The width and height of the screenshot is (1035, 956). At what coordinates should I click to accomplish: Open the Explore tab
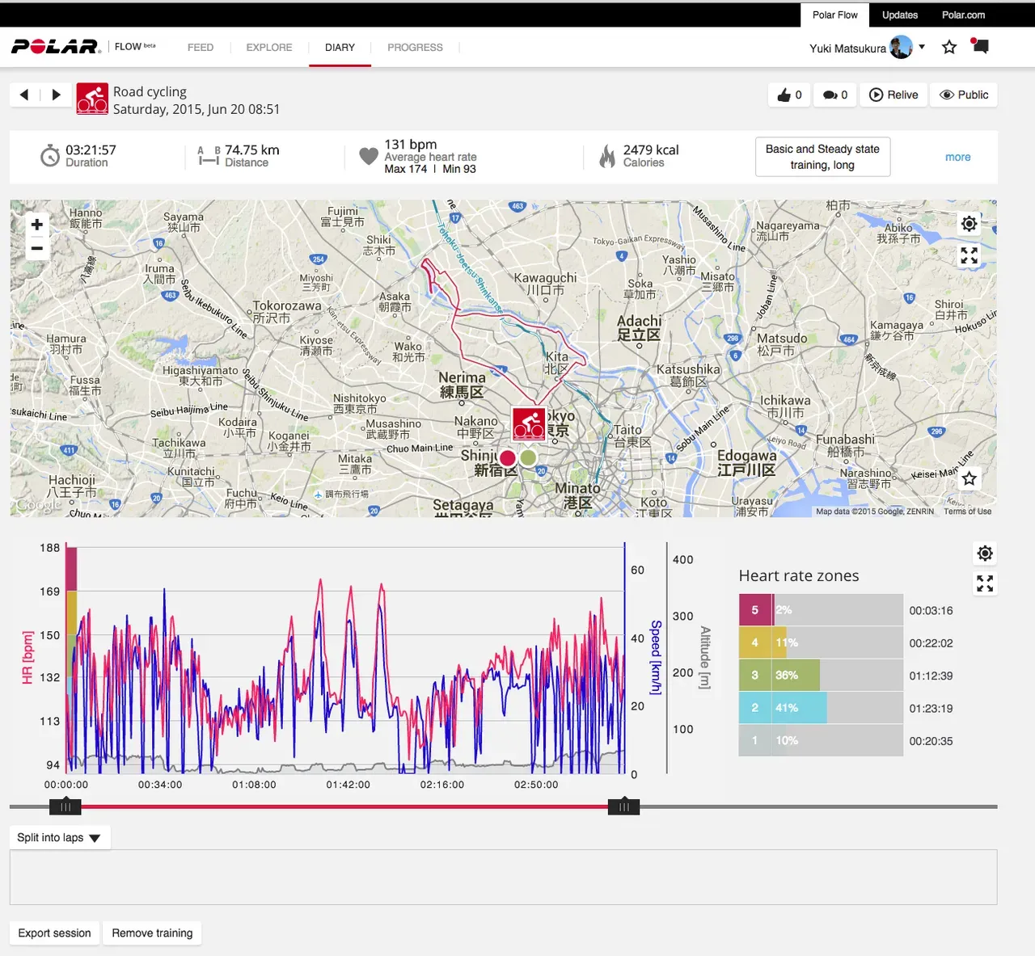pos(269,48)
